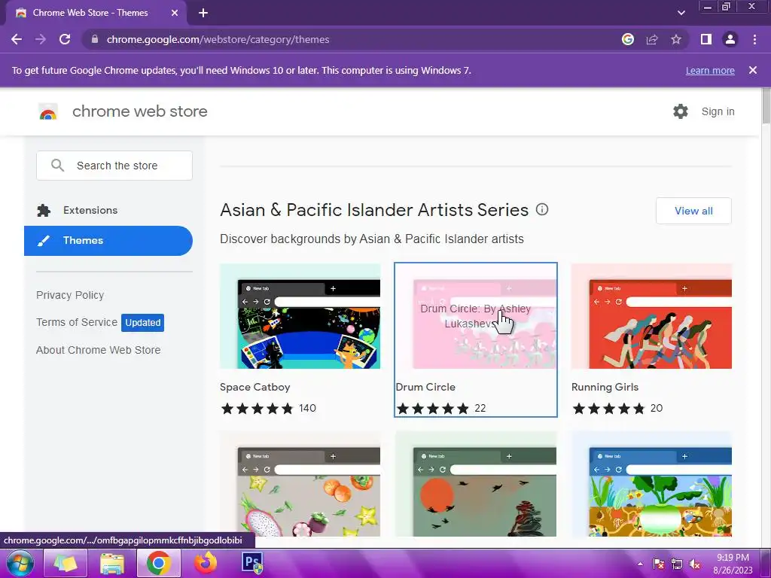Click the Action Center flag icon
The height and width of the screenshot is (578, 771).
658,564
